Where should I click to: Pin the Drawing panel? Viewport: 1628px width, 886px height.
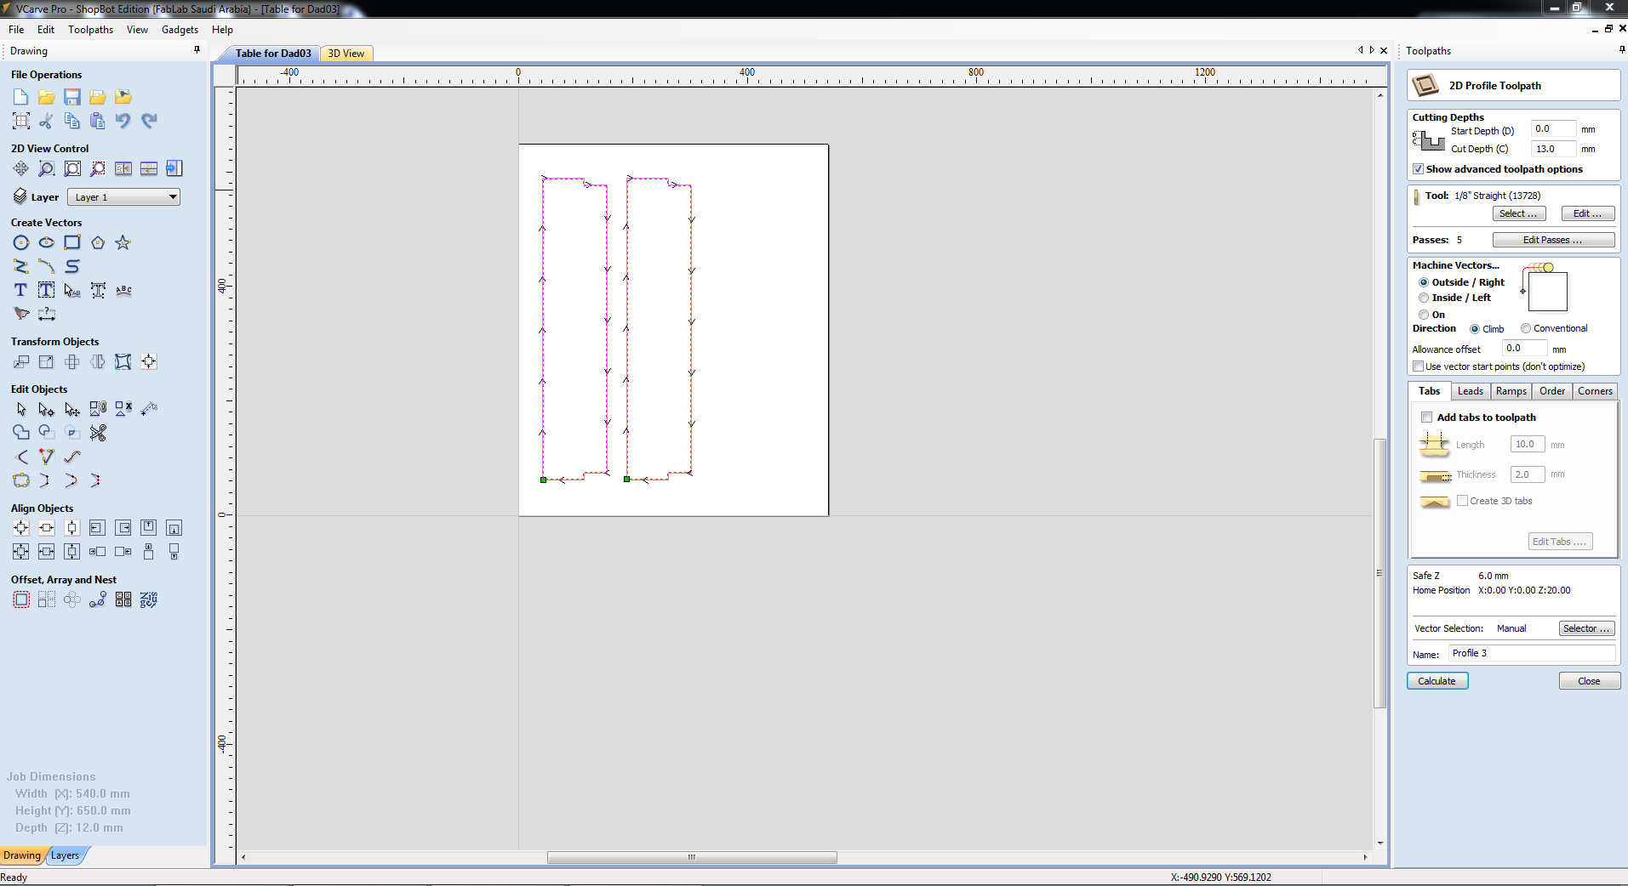tap(197, 50)
